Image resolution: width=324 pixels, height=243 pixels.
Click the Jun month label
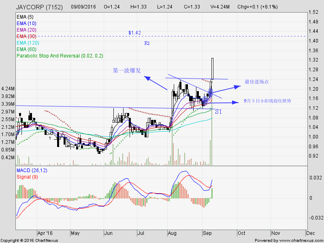tap(108, 233)
